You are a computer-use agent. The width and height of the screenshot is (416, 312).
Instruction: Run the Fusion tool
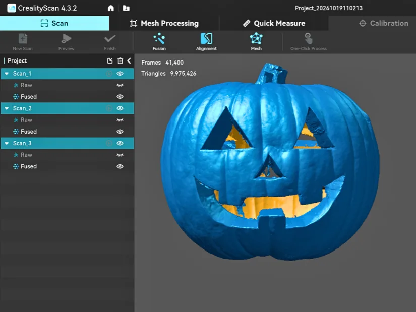159,42
